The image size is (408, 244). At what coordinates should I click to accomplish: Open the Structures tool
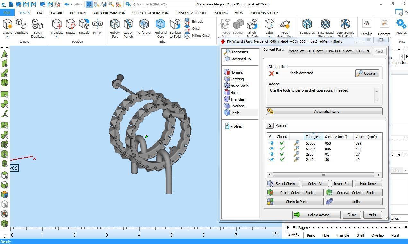coord(307,27)
